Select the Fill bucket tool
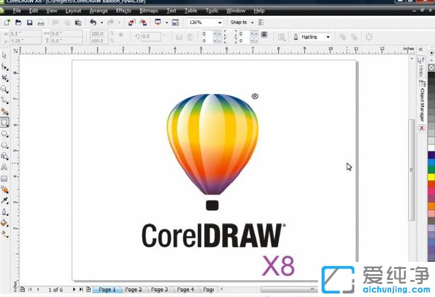The width and height of the screenshot is (435, 297). coord(4,223)
